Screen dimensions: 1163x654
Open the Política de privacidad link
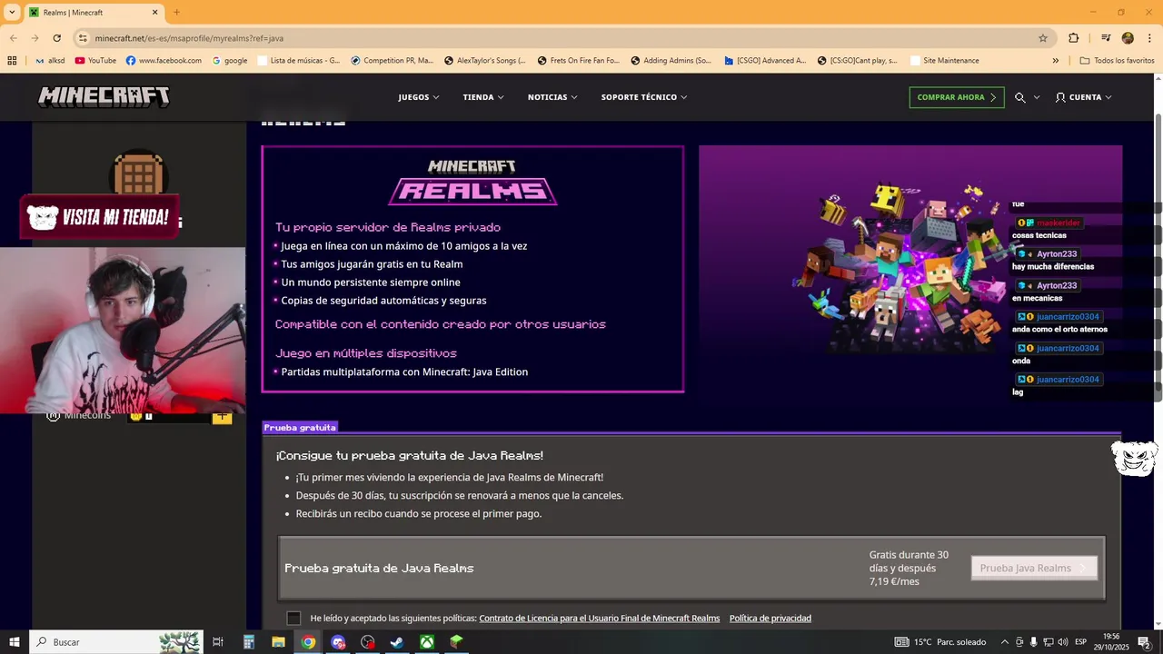(x=770, y=619)
